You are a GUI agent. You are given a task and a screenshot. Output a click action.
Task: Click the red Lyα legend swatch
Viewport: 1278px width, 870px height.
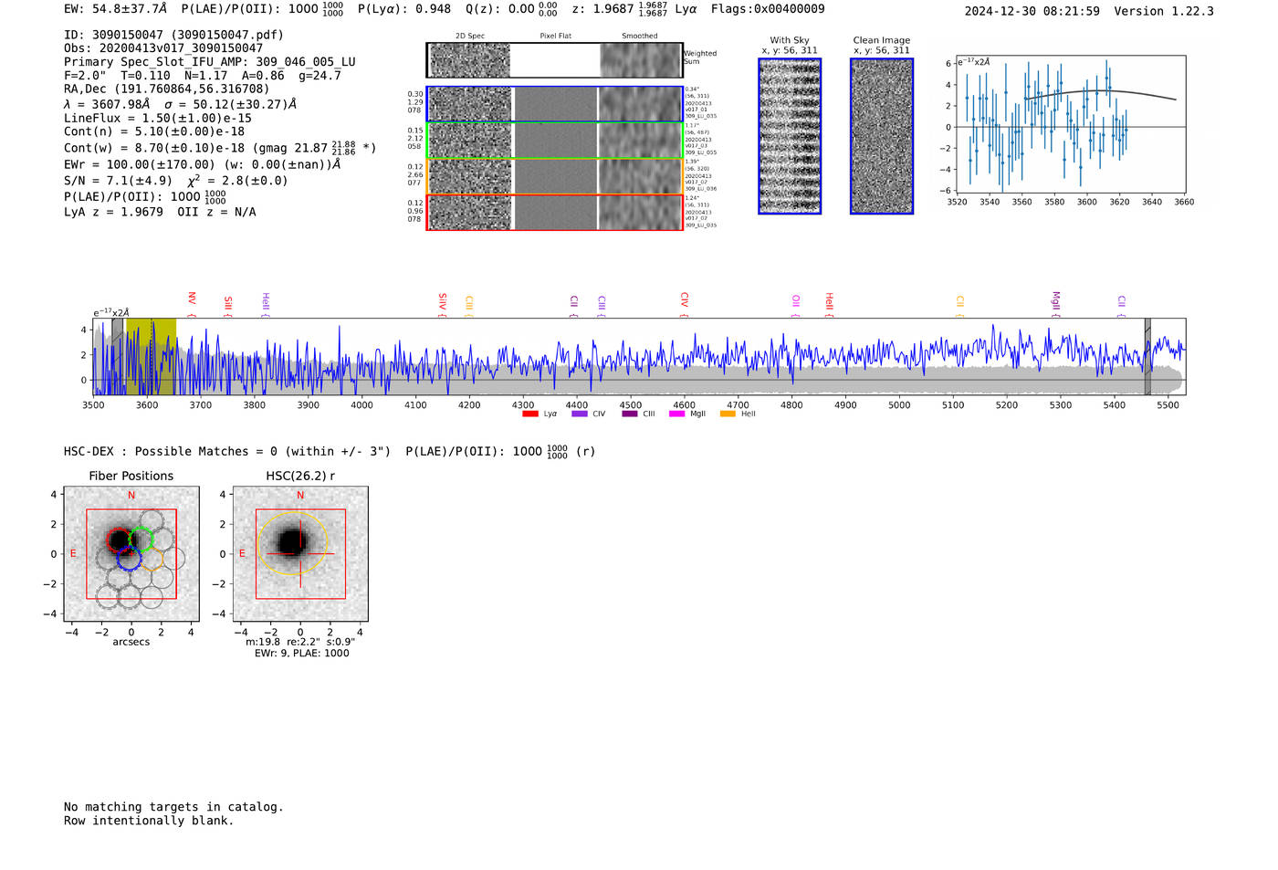[x=529, y=414]
